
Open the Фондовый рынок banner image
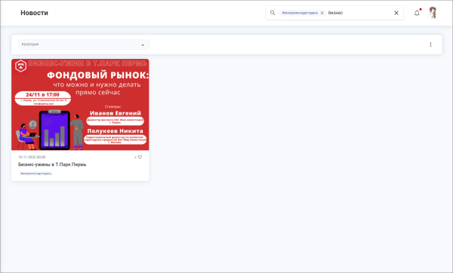point(80,105)
